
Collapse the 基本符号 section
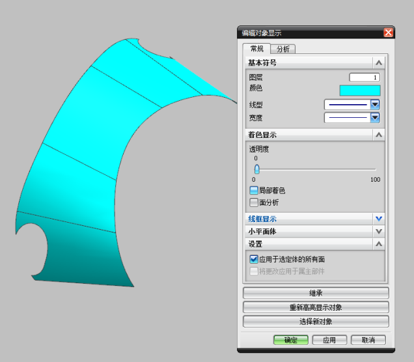point(379,63)
